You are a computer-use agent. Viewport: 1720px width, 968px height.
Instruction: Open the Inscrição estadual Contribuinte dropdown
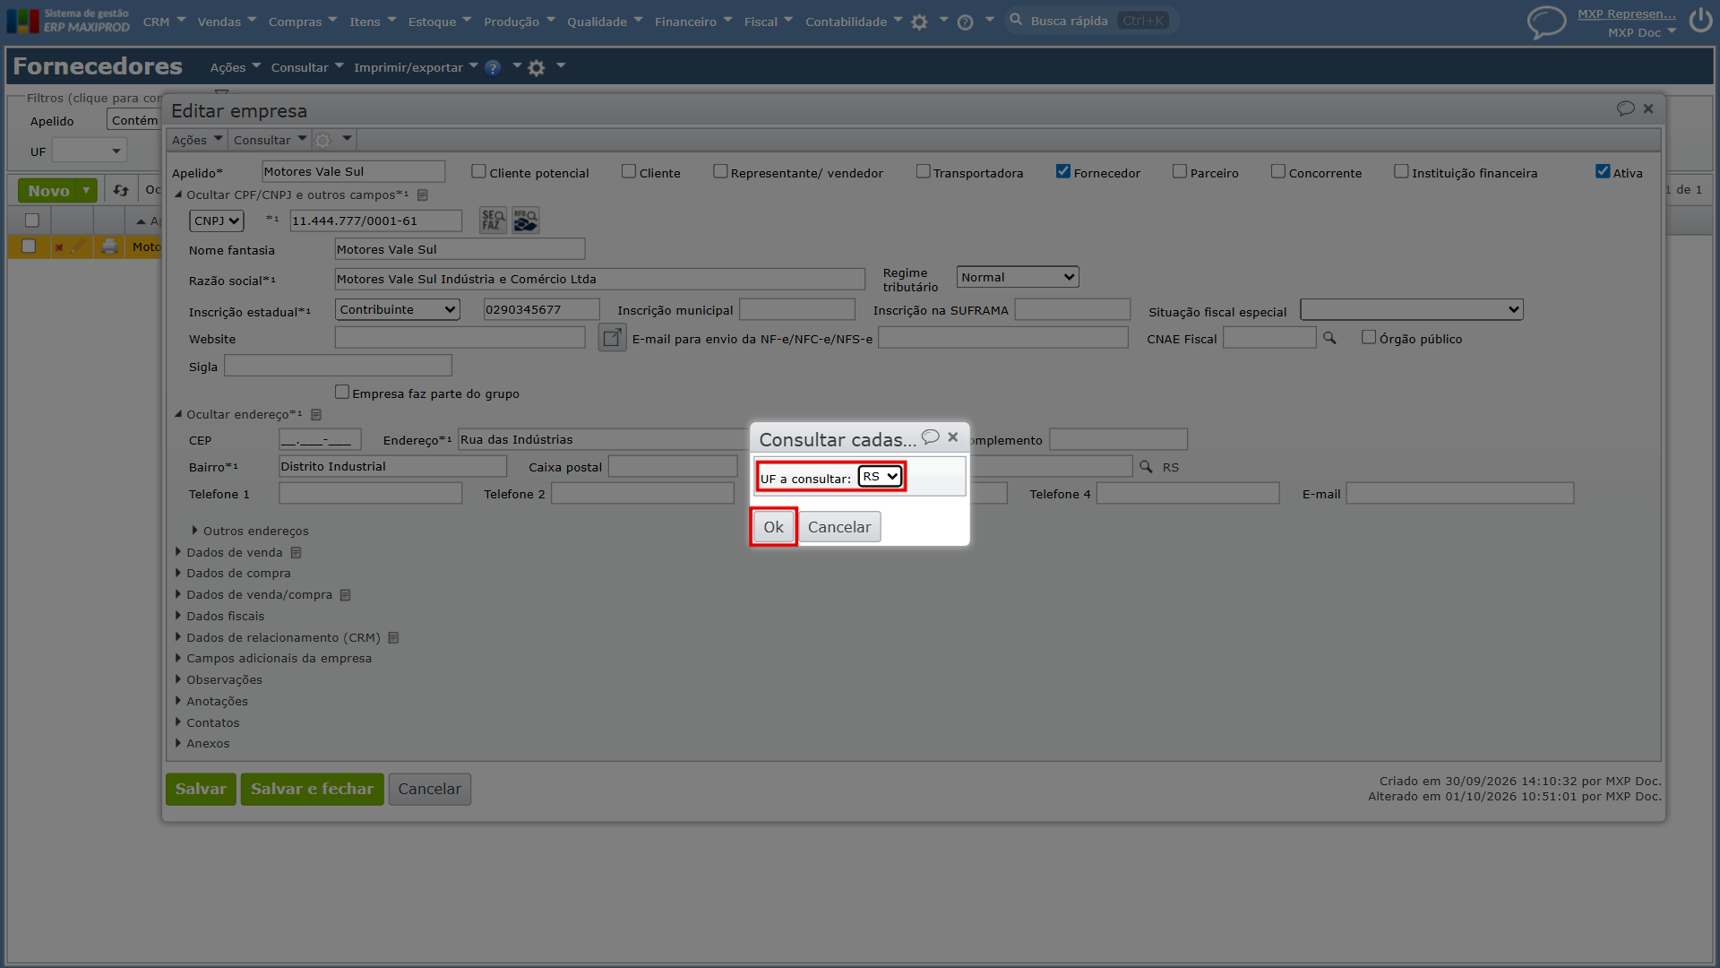point(397,309)
